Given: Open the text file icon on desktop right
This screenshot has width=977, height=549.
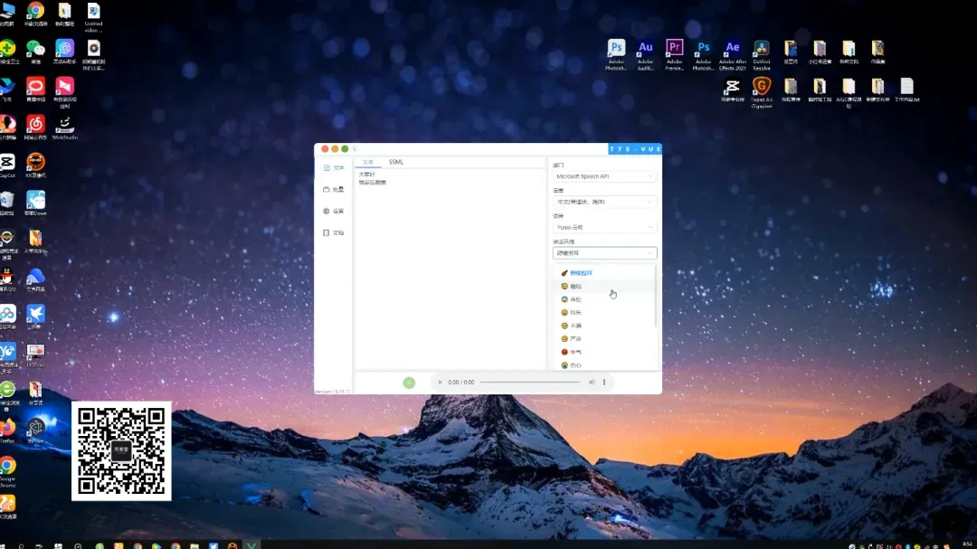Looking at the screenshot, I should [906, 90].
